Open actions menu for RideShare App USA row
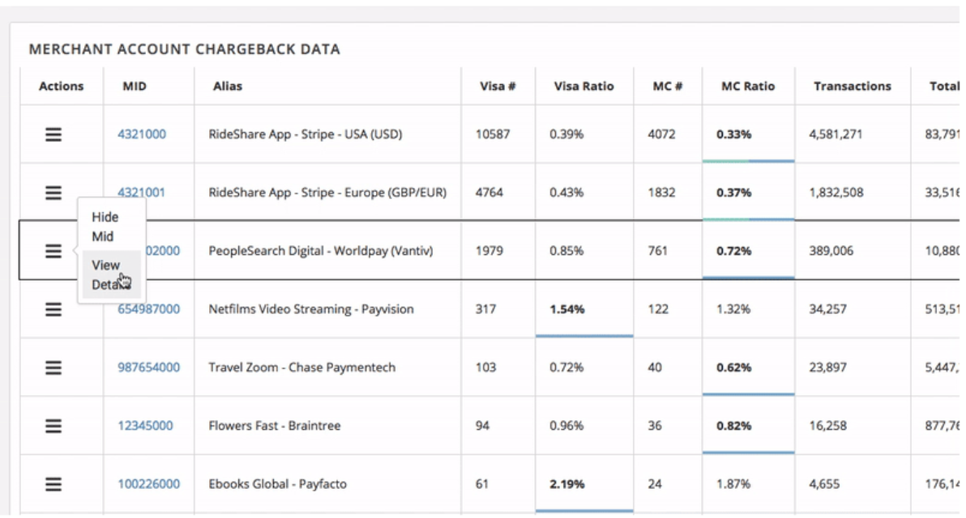Image resolution: width=966 pixels, height=518 pixels. 53,134
